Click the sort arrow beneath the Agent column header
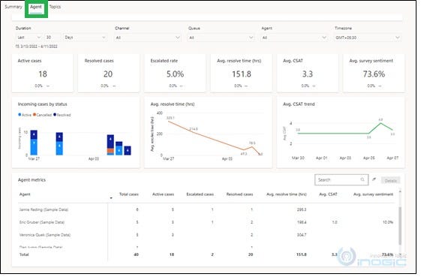 [111, 198]
